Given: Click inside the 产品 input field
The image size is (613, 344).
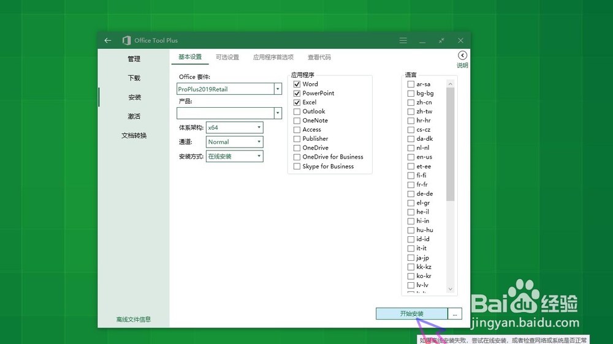Looking at the screenshot, I should tap(226, 113).
